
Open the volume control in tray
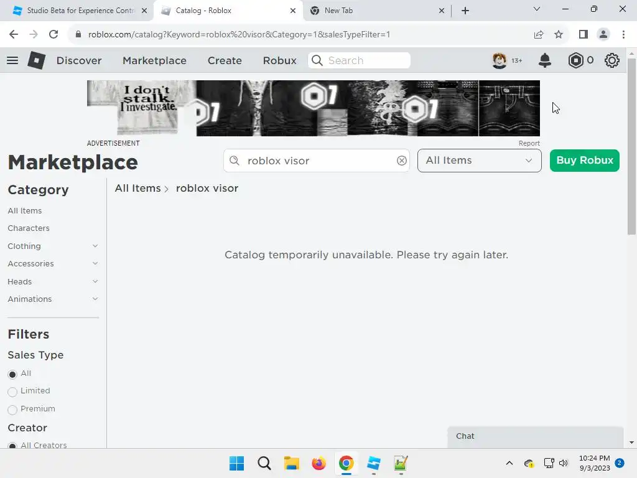[563, 463]
